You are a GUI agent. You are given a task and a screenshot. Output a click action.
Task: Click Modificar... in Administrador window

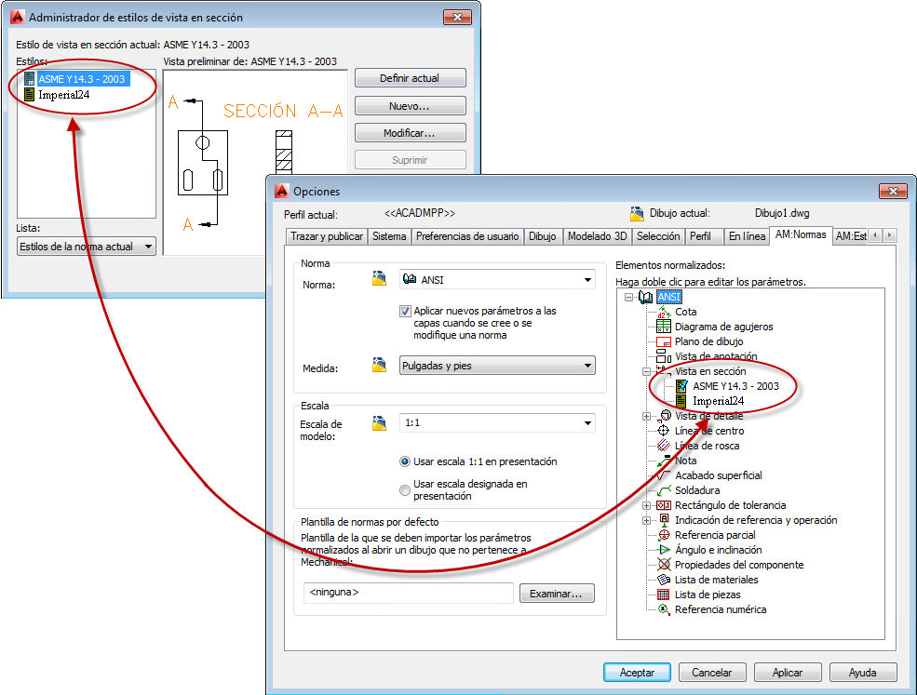[x=410, y=133]
